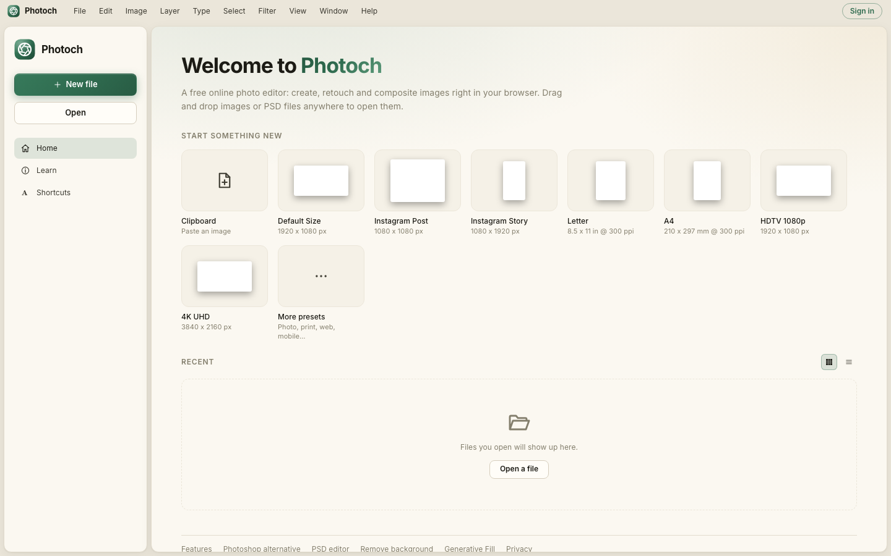Screen dimensions: 891x556
Task: Click the open folder icon in Recent
Action: click(519, 423)
